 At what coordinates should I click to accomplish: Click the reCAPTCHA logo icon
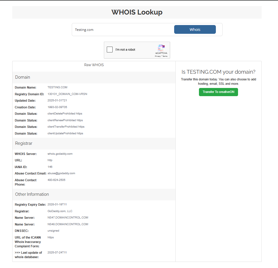(x=161, y=48)
